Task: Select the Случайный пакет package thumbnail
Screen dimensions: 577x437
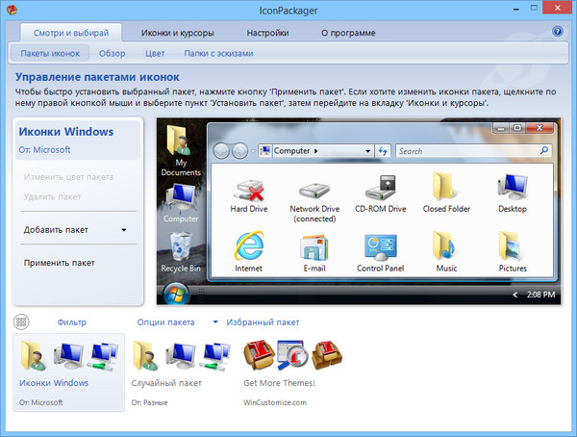Action: coord(181,373)
